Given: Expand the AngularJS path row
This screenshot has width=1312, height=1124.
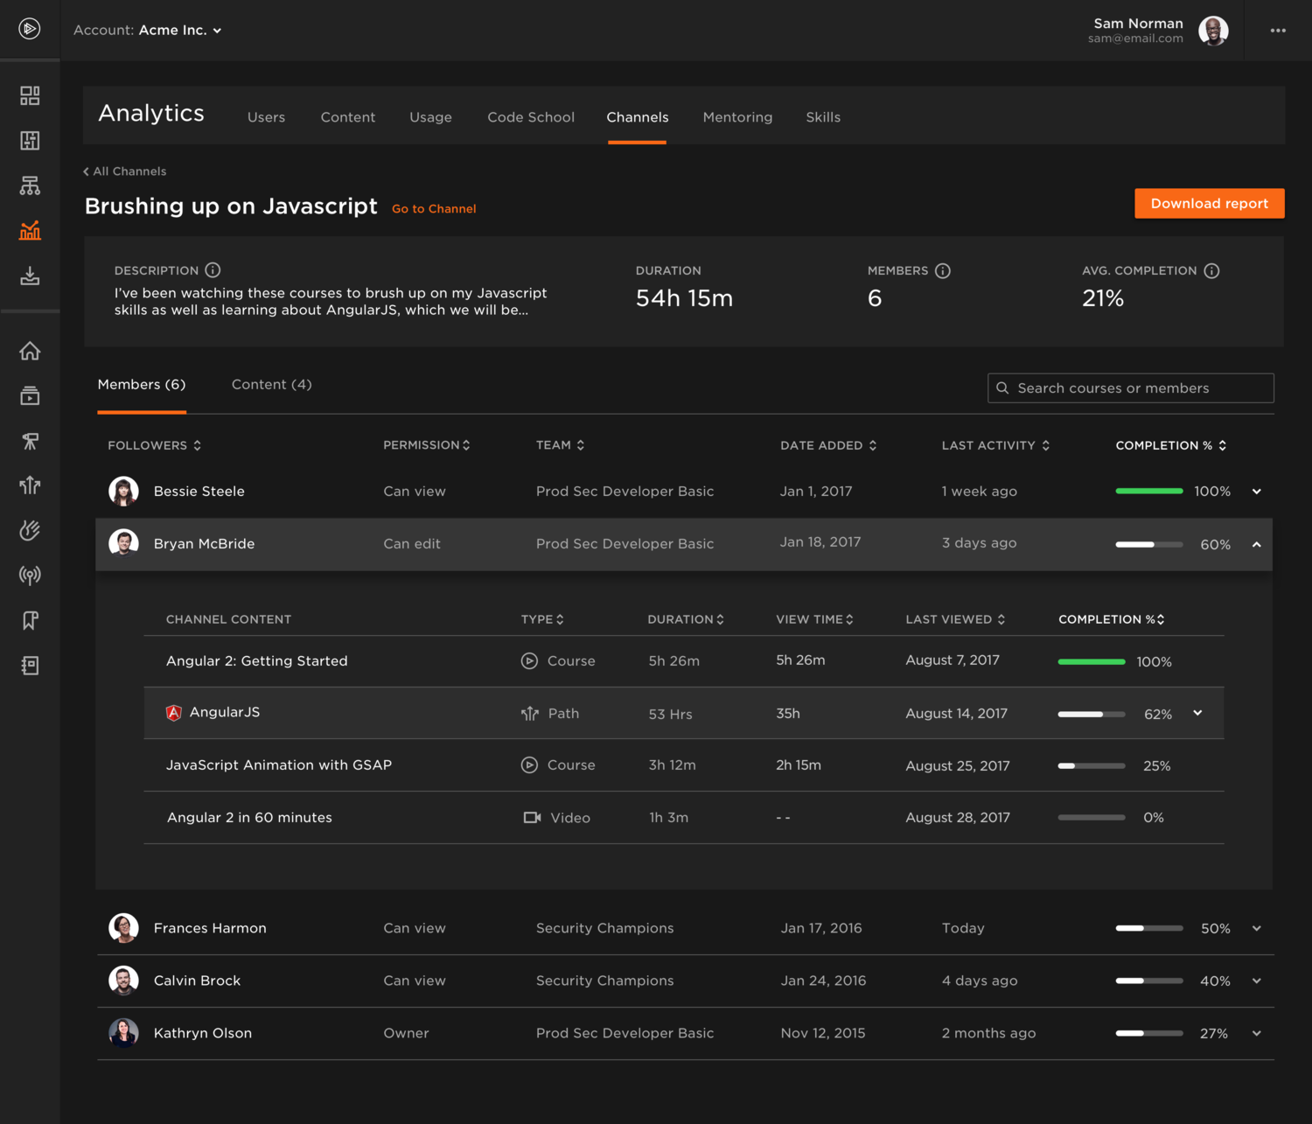Looking at the screenshot, I should [x=1197, y=713].
